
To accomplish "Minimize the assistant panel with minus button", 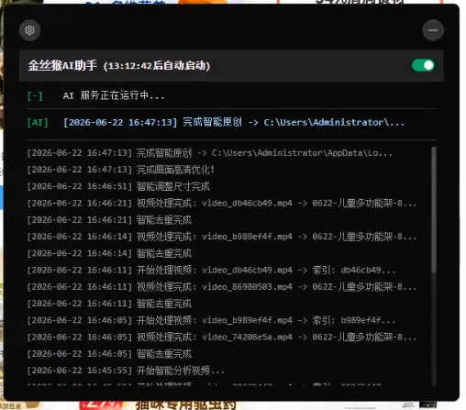I will (x=433, y=30).
